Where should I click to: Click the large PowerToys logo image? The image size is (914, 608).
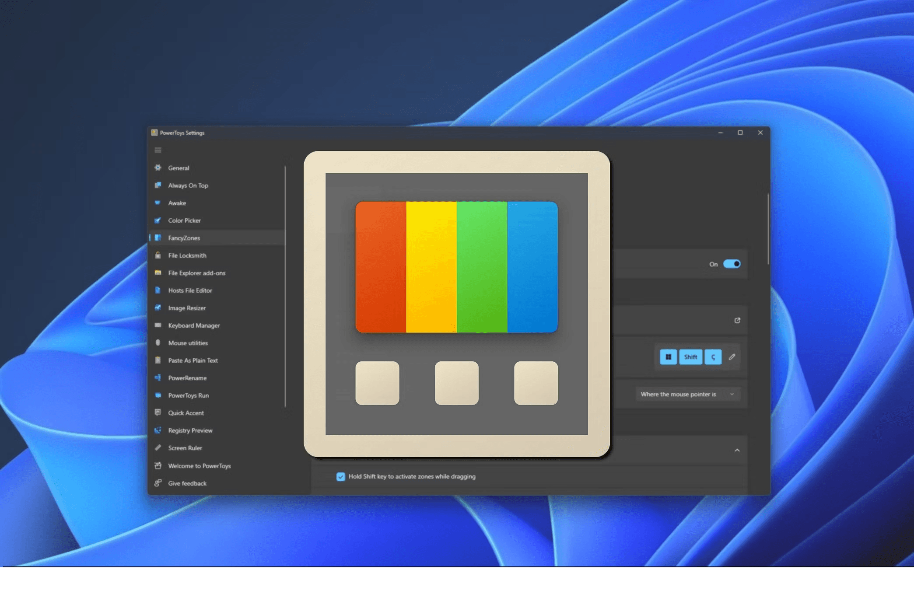coord(456,304)
